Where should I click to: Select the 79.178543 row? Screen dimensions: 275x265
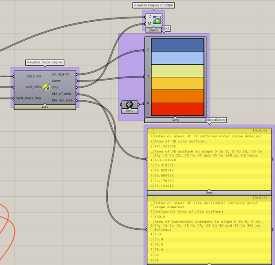(x=209, y=181)
